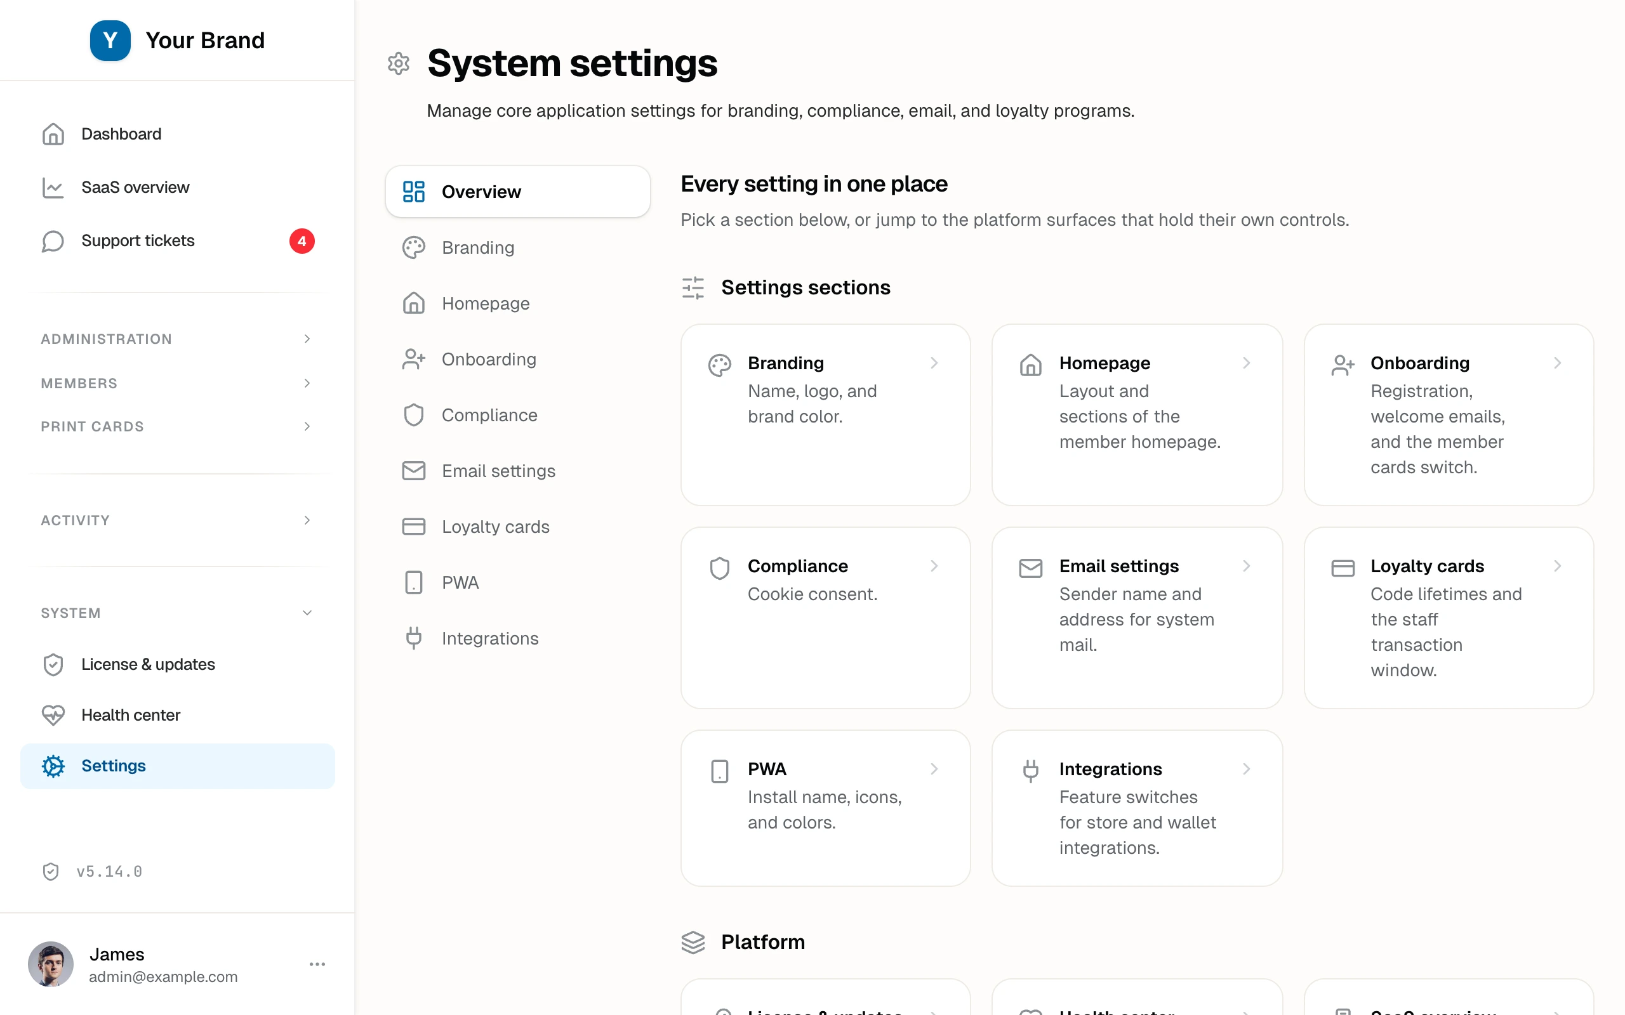Switch to the PWA settings tab
This screenshot has height=1015, width=1625.
518,583
